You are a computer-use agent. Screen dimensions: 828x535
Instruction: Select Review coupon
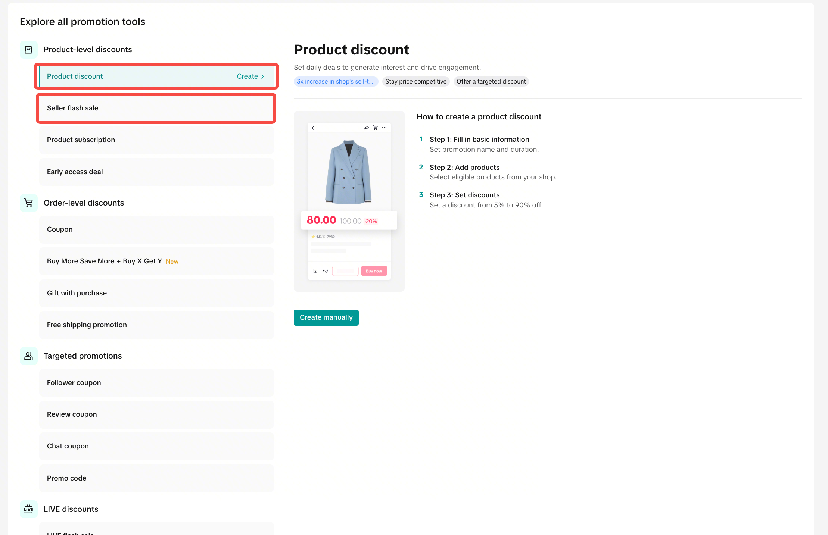pos(156,414)
